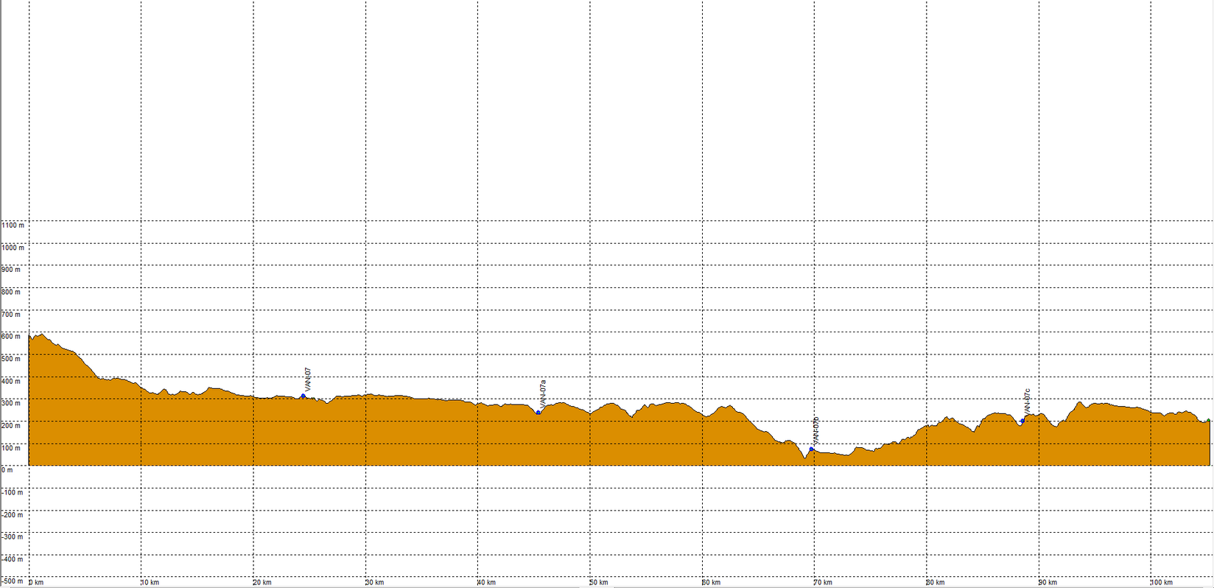Click the profile's lowest valley before 70 km
The height and width of the screenshot is (588, 1214).
pos(804,459)
